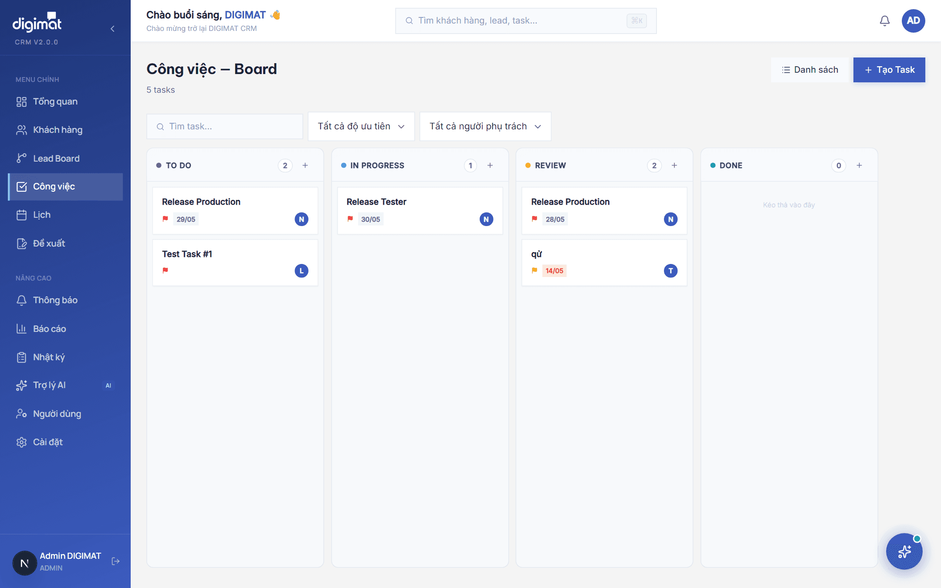The height and width of the screenshot is (588, 941).
Task: Add a task to the DONE column
Action: pos(859,166)
